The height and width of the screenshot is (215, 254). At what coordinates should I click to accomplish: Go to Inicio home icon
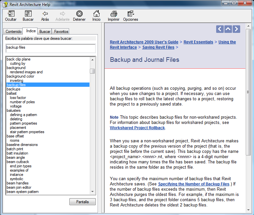(x=96, y=16)
